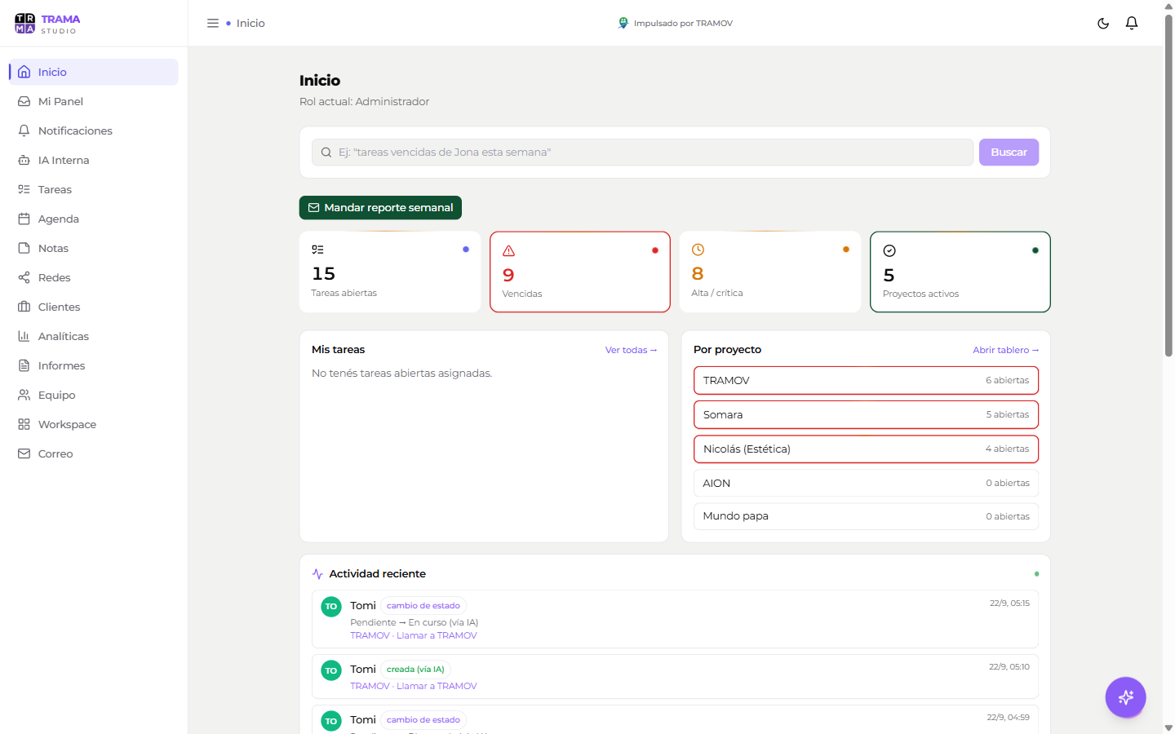Click the Trama Studio logo
1175x734 pixels.
[x=47, y=24]
